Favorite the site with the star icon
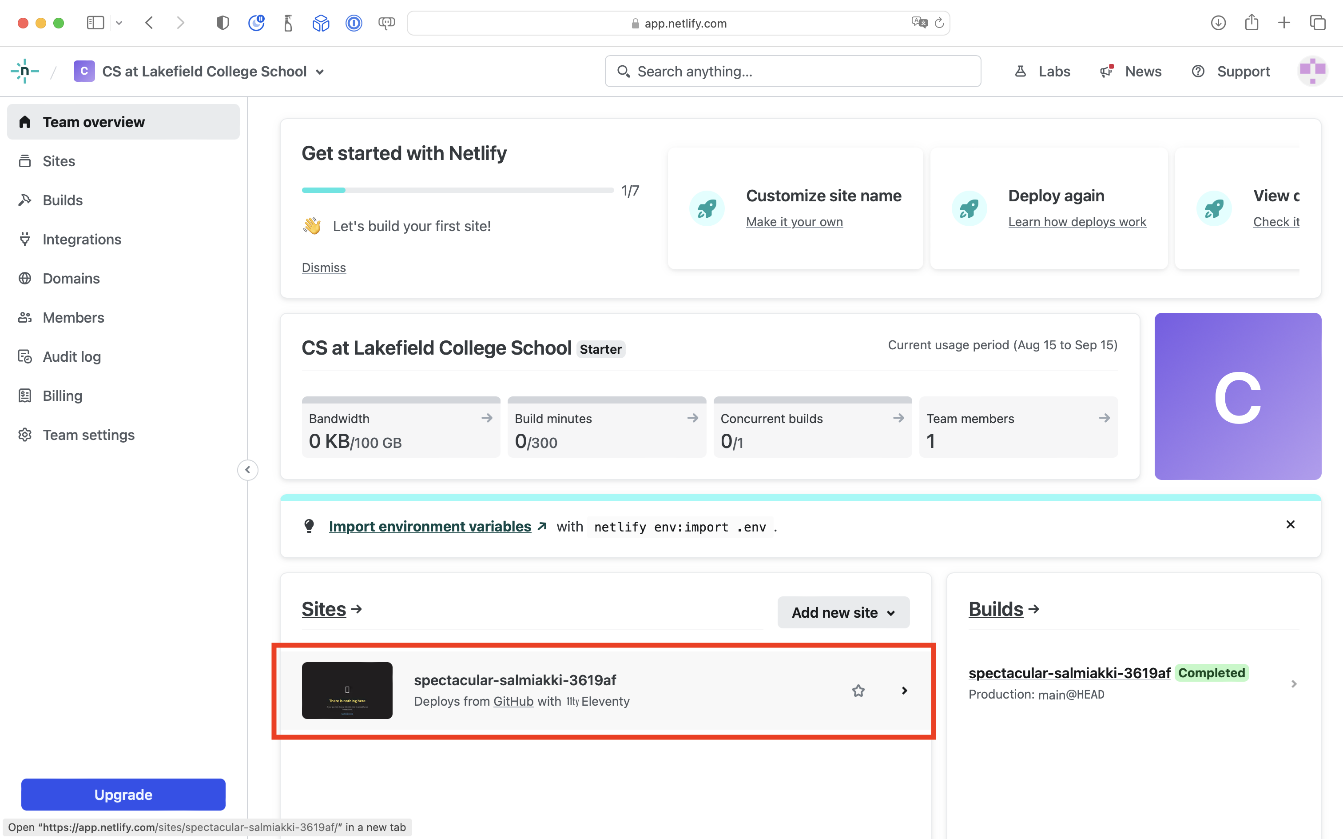This screenshot has height=839, width=1343. [858, 691]
